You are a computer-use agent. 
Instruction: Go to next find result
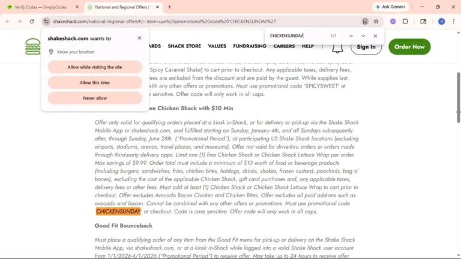point(363,36)
